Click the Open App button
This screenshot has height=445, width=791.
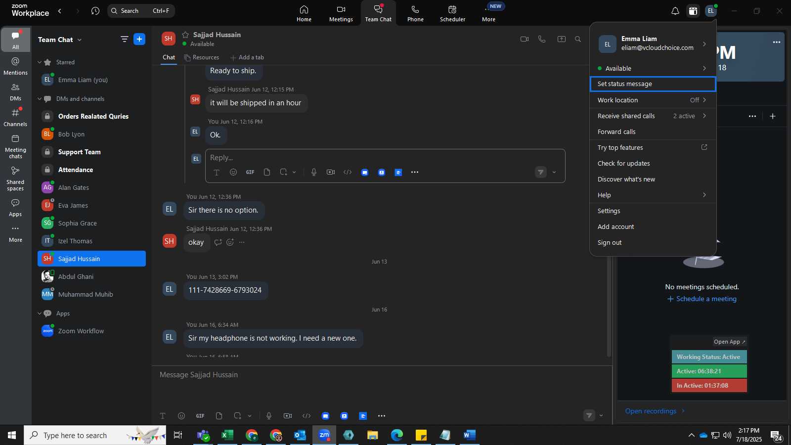coord(729,342)
